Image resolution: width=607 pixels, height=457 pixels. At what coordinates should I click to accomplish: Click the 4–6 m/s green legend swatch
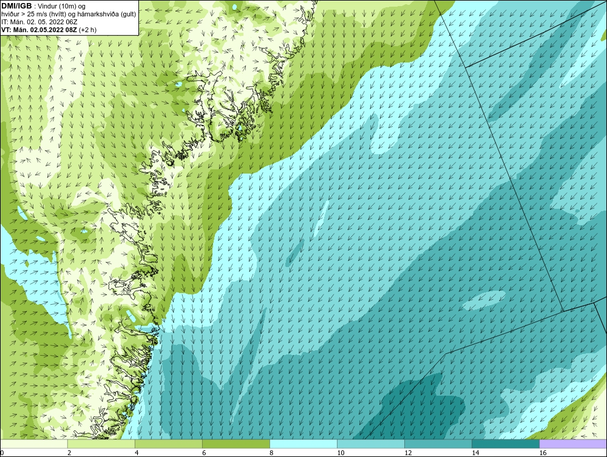point(168,444)
